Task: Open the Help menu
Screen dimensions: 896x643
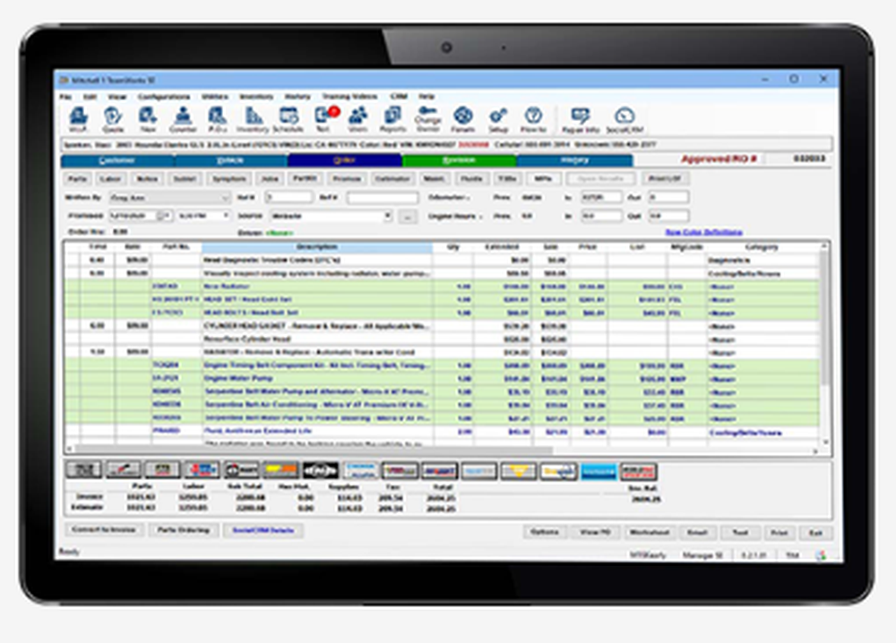Action: coord(426,97)
